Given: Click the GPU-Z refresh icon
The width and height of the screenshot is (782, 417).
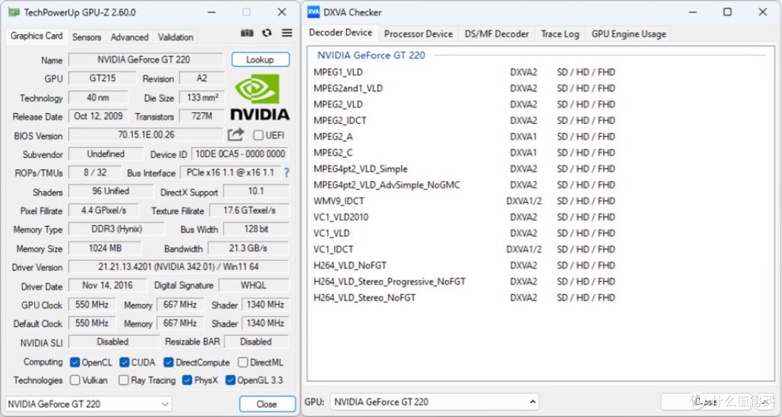Looking at the screenshot, I should (x=266, y=33).
